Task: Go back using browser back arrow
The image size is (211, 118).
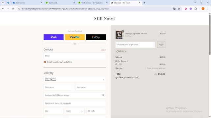Action: coord(3,9)
